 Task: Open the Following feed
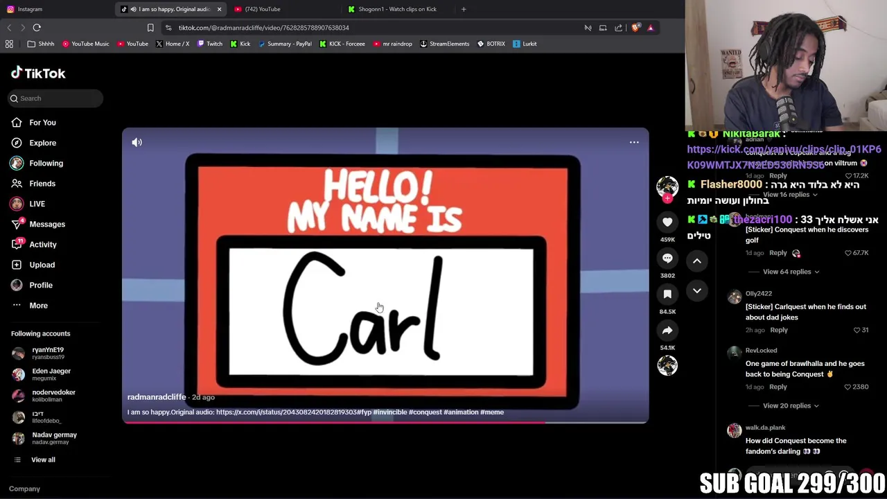tap(46, 163)
